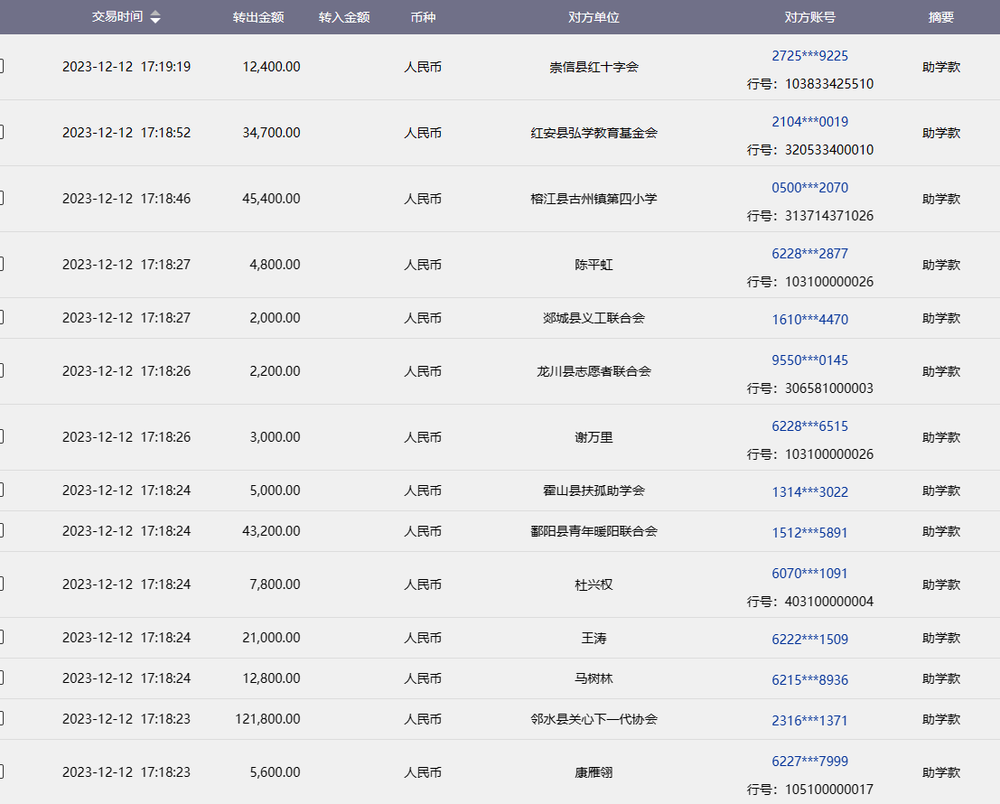
Task: Click account number 2104***0019
Action: coord(809,122)
